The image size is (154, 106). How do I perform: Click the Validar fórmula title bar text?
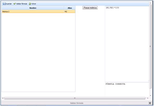click(76, 103)
